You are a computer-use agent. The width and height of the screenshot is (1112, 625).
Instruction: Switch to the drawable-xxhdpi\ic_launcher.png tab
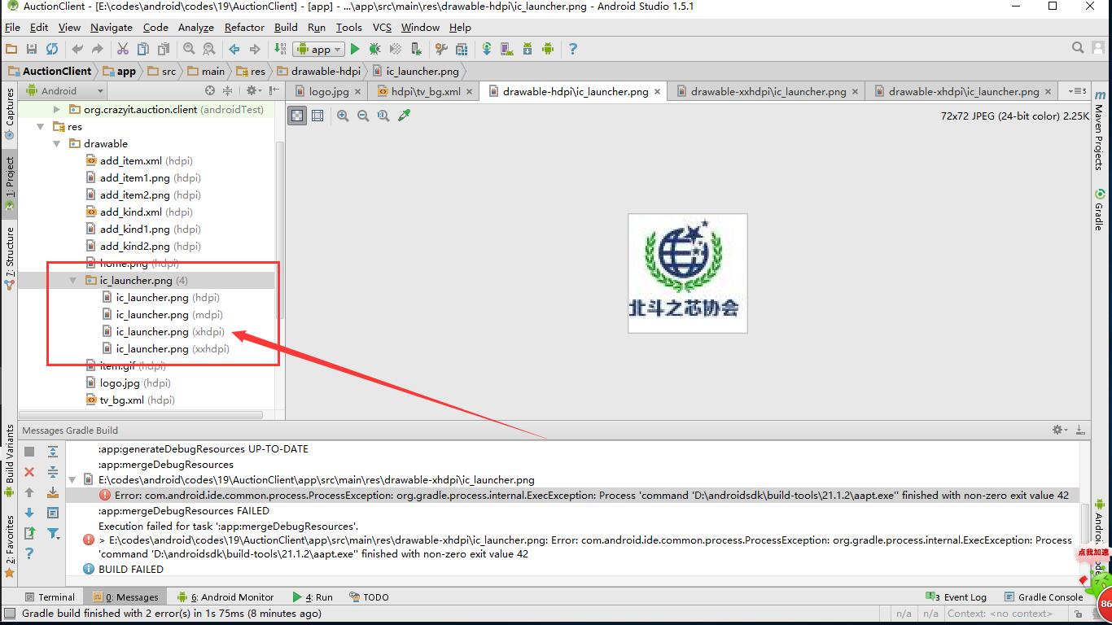[768, 91]
